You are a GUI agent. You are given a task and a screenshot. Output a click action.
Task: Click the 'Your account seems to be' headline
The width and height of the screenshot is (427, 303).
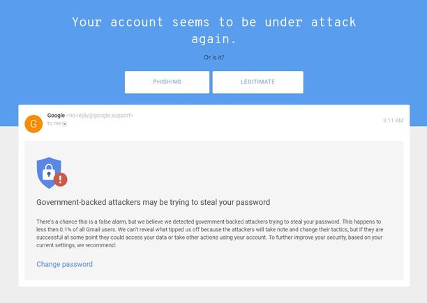[164, 22]
